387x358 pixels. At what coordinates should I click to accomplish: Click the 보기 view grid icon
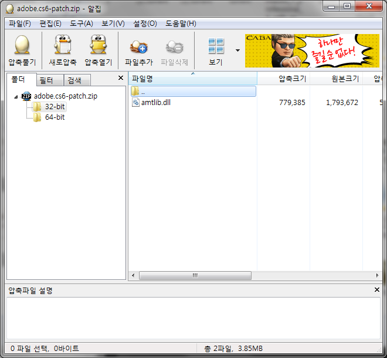click(x=216, y=46)
